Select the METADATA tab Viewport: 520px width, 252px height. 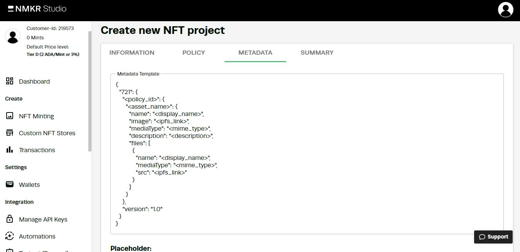tap(255, 52)
